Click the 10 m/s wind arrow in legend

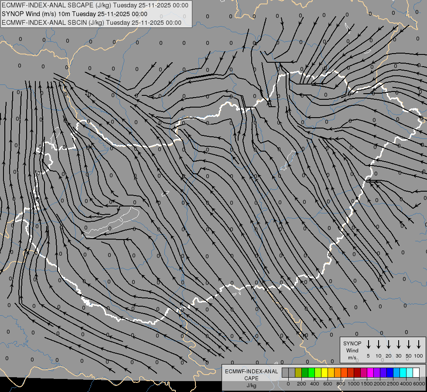[379, 345]
